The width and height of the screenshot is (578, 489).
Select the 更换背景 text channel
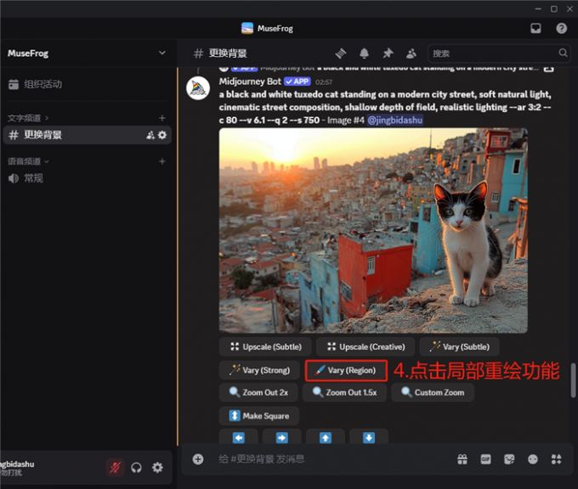coord(87,135)
